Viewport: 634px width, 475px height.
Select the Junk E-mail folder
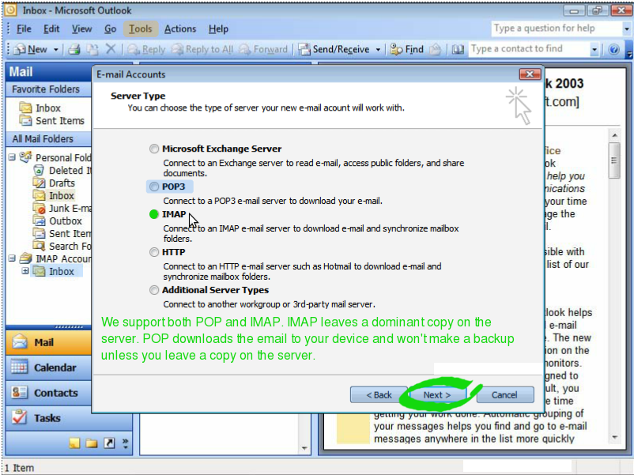[x=62, y=208]
